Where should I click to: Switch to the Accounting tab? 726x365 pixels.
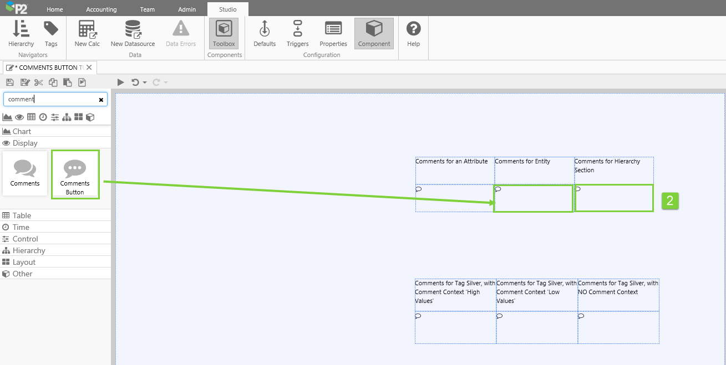click(x=101, y=9)
